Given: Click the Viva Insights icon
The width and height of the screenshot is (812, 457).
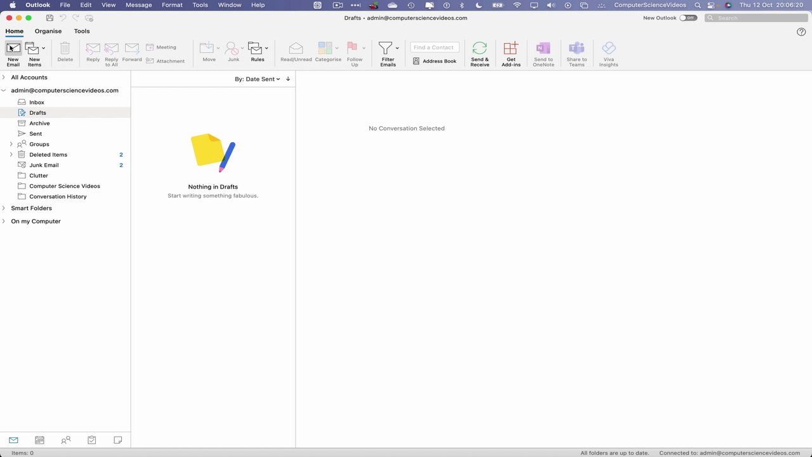Looking at the screenshot, I should pos(608,48).
